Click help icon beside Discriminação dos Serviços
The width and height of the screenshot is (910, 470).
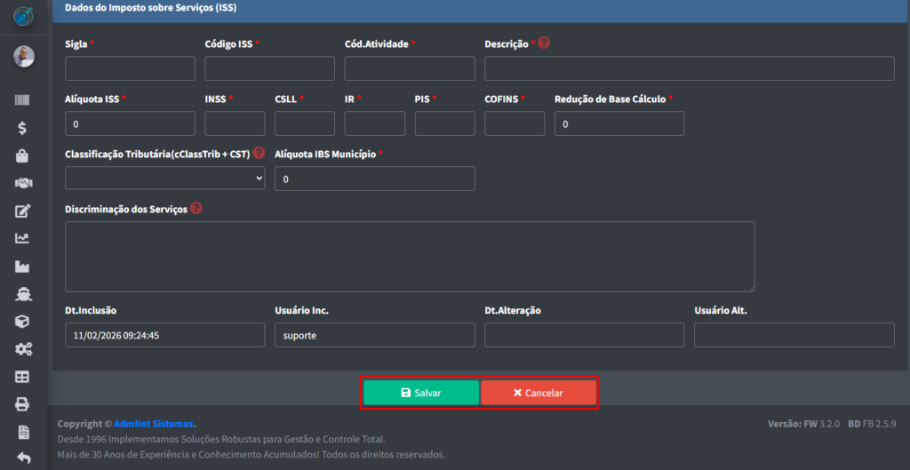coord(196,209)
